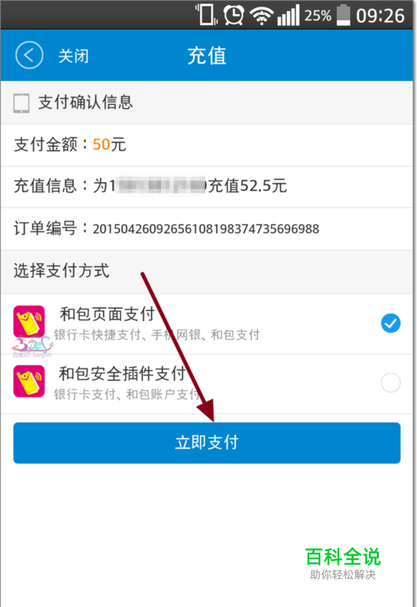Select the checked 和包页面支付 radio button
This screenshot has height=607, width=417.
(390, 323)
